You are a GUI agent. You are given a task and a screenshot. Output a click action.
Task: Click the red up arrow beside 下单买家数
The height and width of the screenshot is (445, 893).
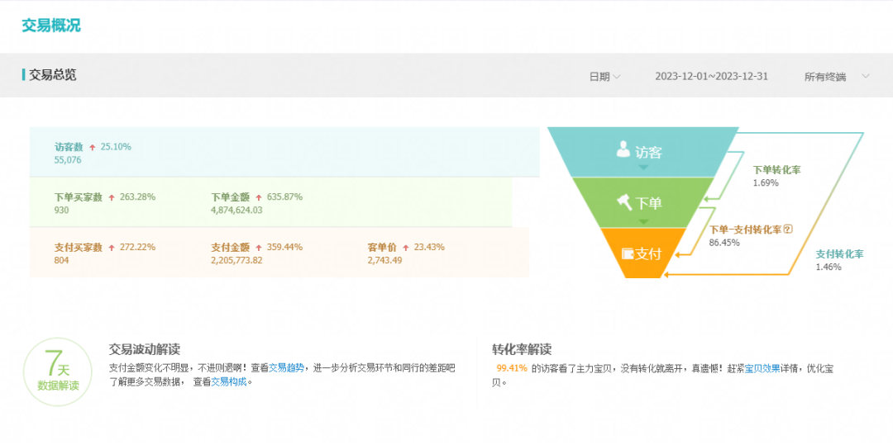tap(112, 198)
